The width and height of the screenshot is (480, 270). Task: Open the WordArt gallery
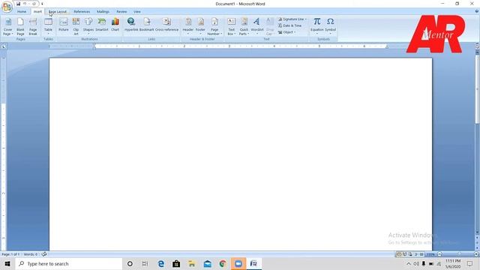[256, 27]
